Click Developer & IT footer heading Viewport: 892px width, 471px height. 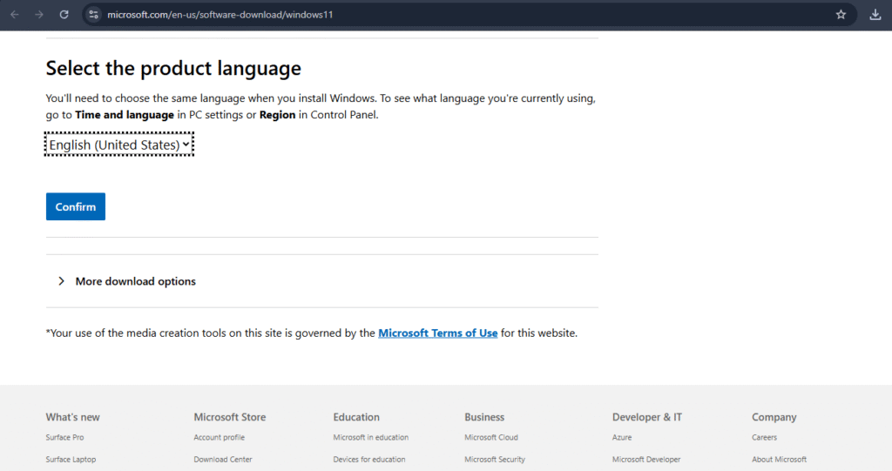(x=647, y=417)
